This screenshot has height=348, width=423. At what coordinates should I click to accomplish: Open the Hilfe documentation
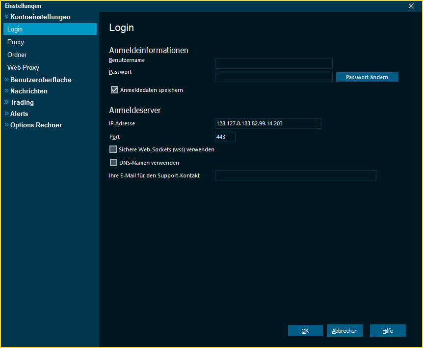tap(388, 330)
